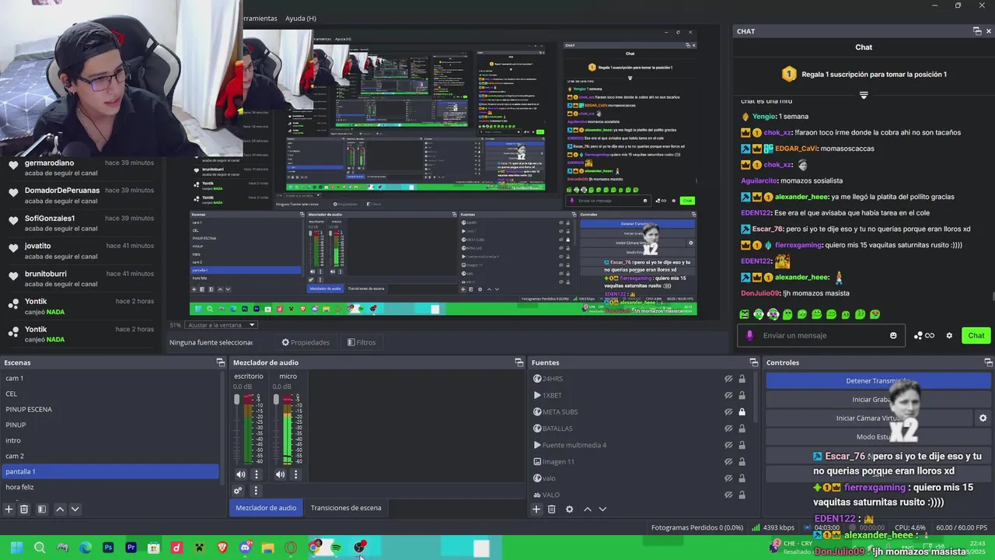The width and height of the screenshot is (995, 560).
Task: Toggle lock on the 24HRS source
Action: click(x=742, y=379)
